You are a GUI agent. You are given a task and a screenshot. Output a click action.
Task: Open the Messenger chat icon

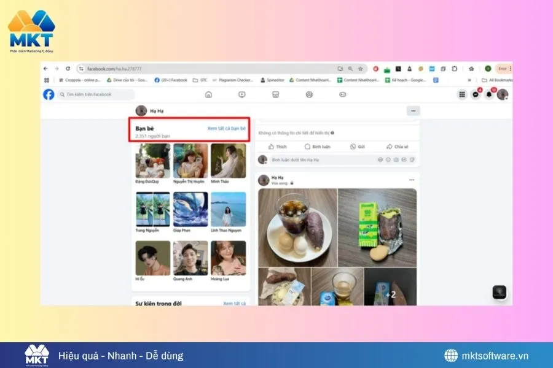[475, 94]
